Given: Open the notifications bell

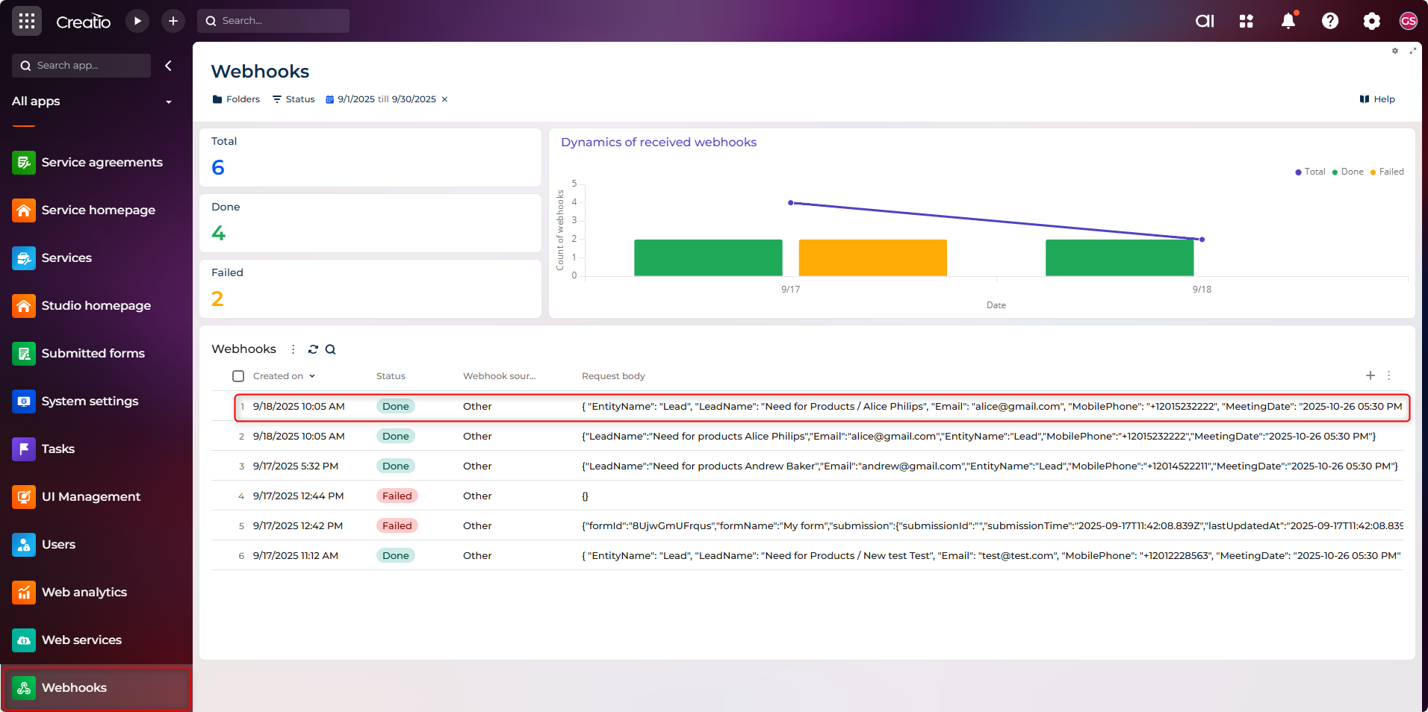Looking at the screenshot, I should (x=1288, y=21).
